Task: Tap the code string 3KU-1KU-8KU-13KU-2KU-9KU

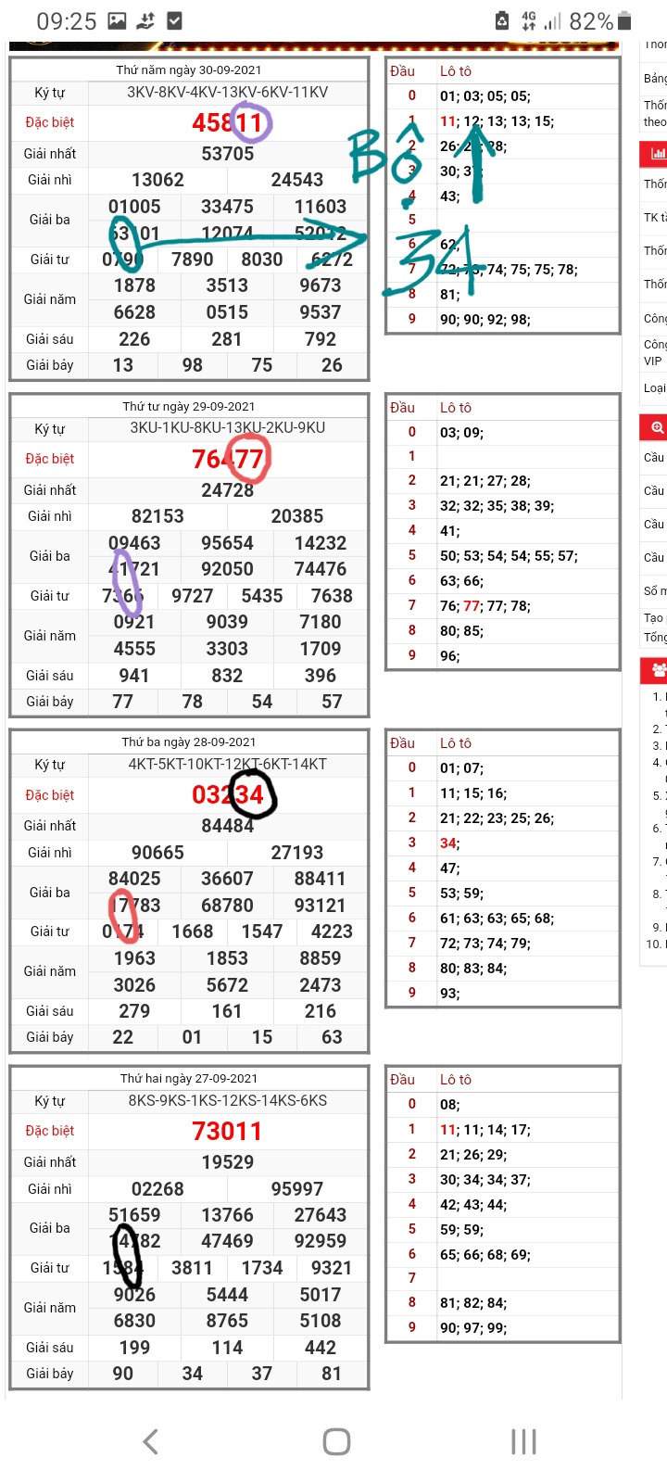Action: coord(228,427)
